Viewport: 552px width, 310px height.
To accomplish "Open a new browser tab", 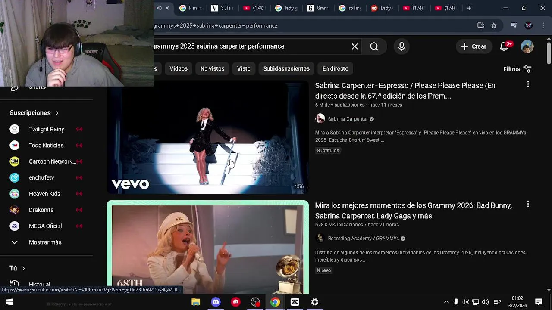I will tap(469, 8).
